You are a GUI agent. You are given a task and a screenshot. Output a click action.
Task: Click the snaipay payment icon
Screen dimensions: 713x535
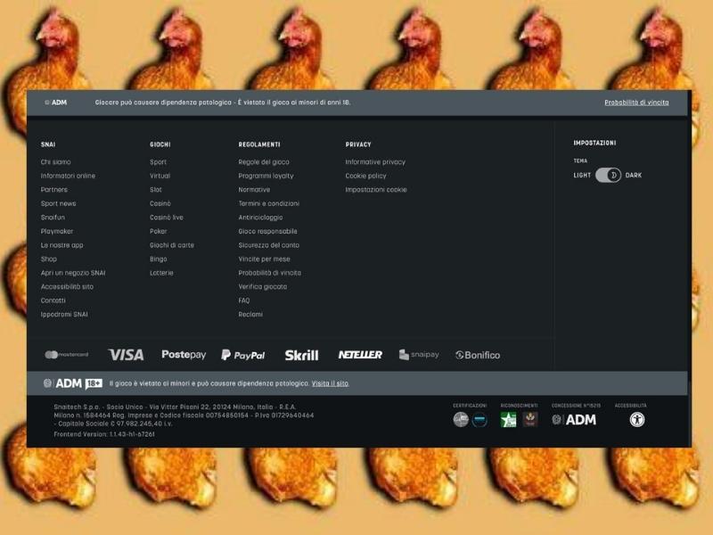tap(417, 355)
